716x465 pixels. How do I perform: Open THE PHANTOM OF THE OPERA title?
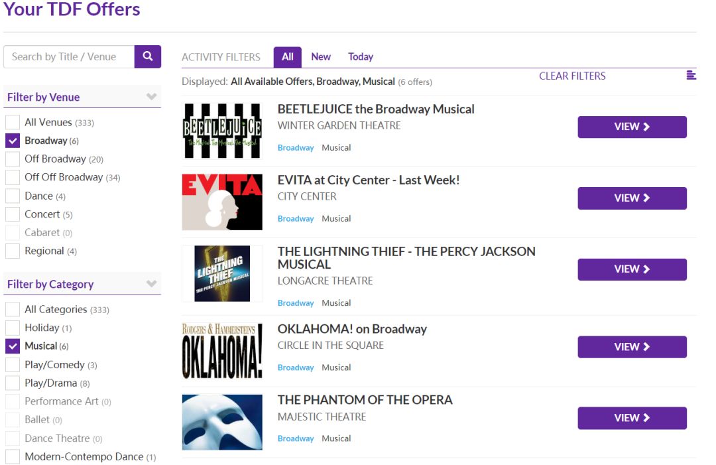point(365,400)
